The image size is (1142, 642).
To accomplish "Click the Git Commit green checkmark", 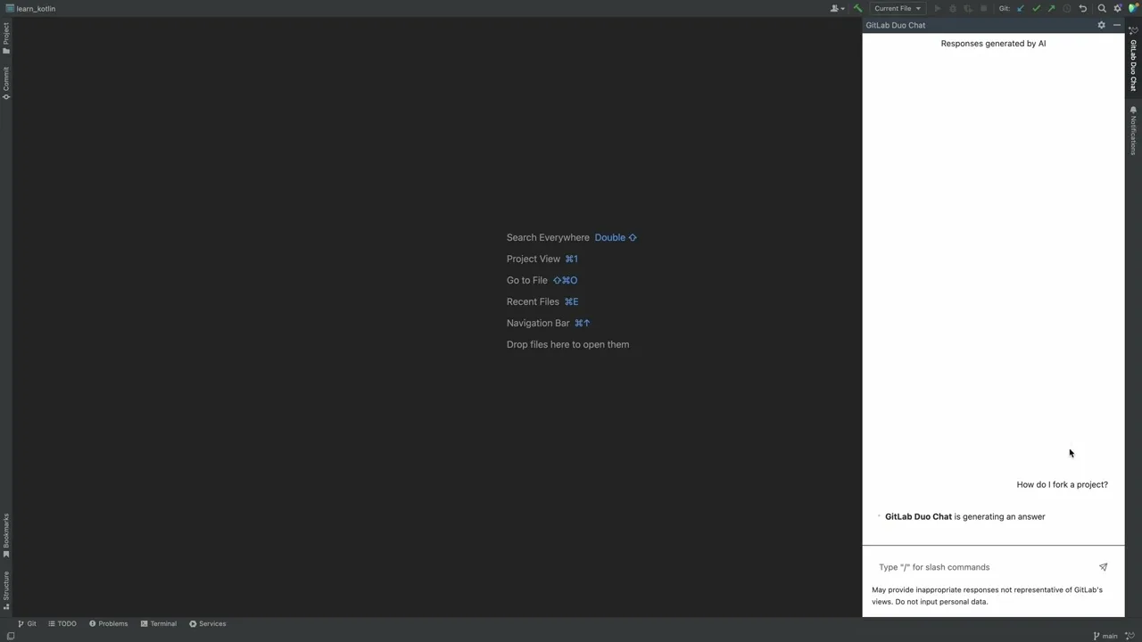I will 1036,8.
